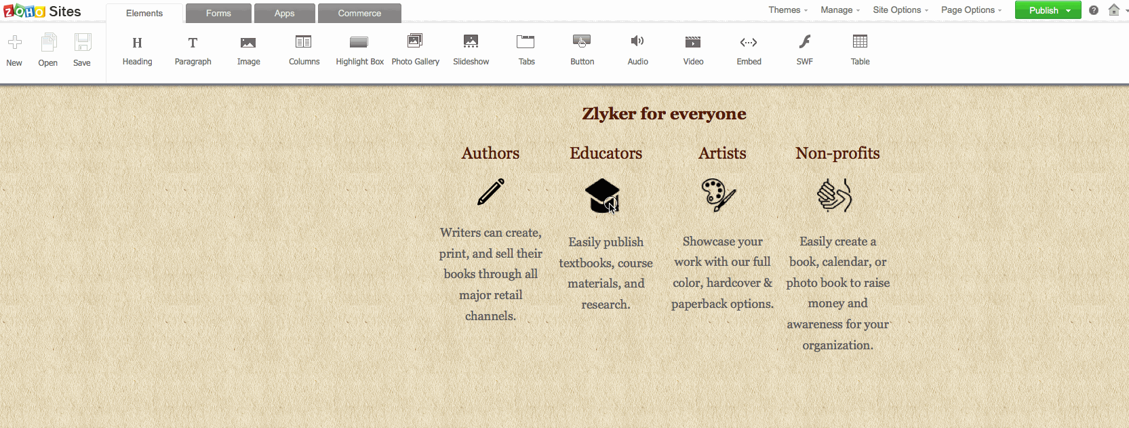Switch to the Forms tab
Screen dimensions: 1129x428
point(218,14)
